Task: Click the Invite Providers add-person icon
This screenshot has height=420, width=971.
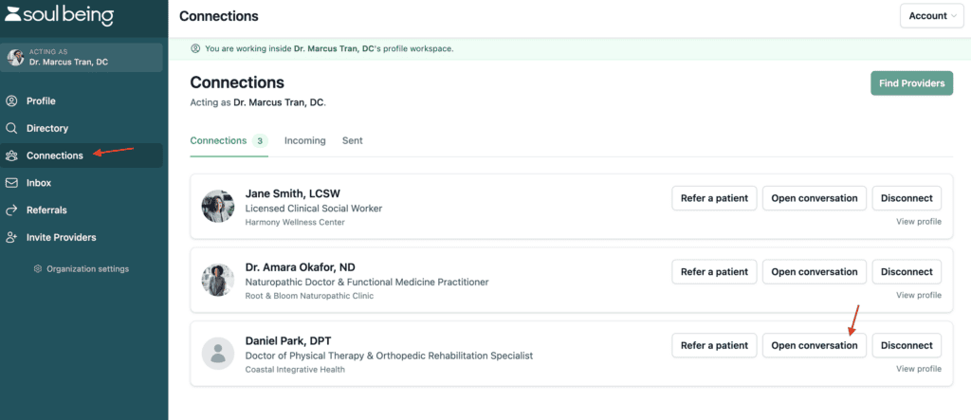Action: click(x=11, y=237)
